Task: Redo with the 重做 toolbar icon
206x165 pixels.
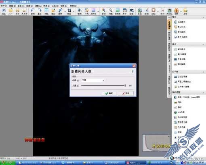Action: pos(40,11)
